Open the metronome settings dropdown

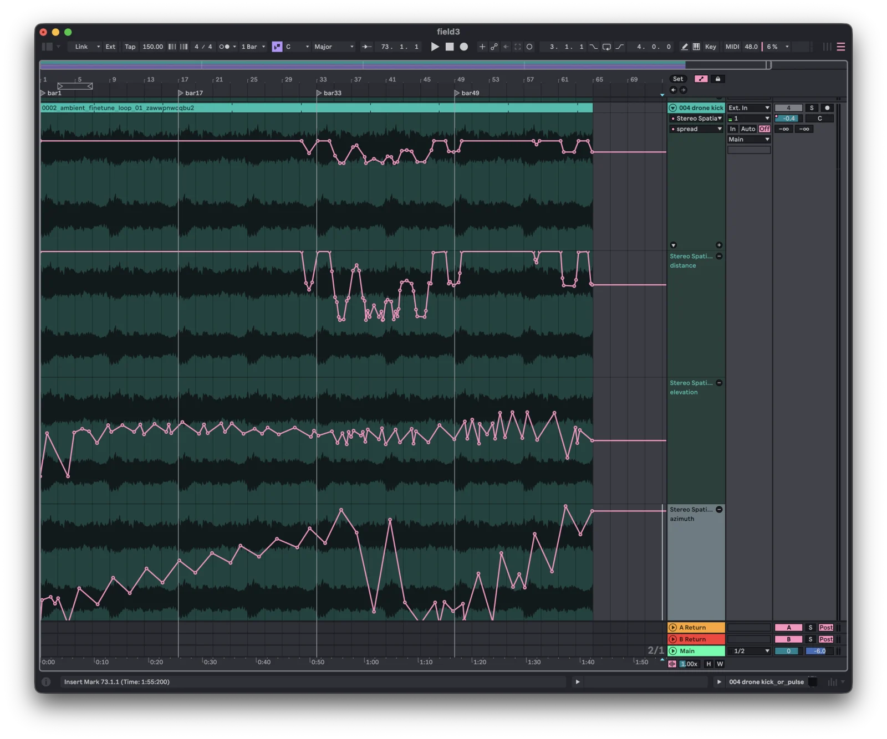point(228,47)
